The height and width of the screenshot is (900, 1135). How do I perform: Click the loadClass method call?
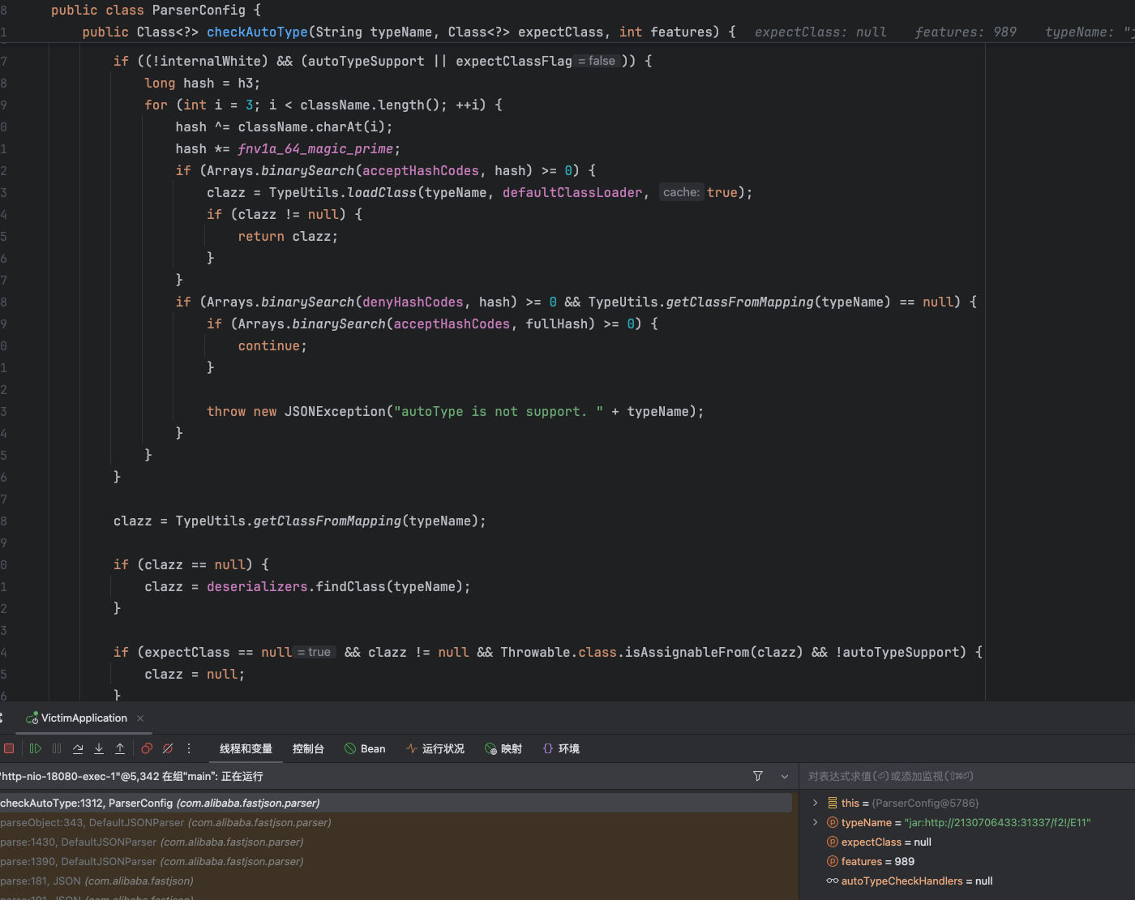tap(382, 192)
